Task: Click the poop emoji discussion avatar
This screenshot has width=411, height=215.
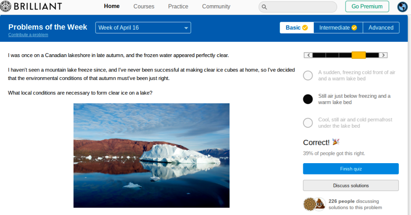Action: pos(319,204)
